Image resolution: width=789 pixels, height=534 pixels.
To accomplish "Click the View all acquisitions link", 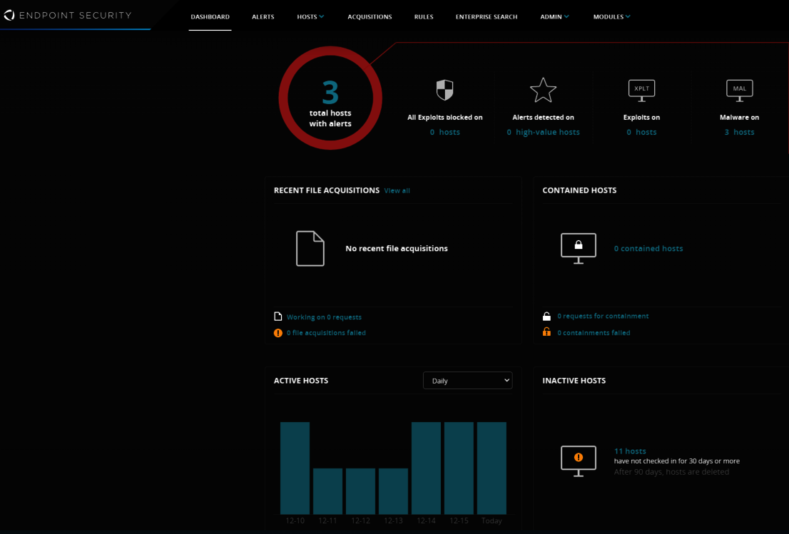I will (x=397, y=190).
